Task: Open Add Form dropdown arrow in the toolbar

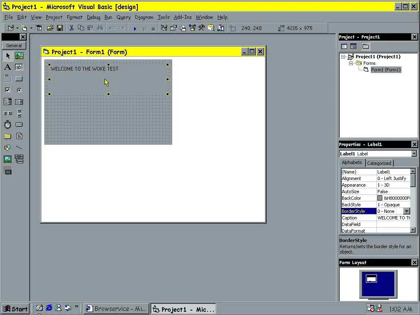Action: click(x=31, y=28)
